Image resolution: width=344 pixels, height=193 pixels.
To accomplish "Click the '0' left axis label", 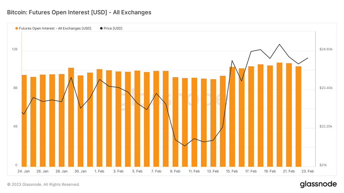I will (x=16, y=165).
